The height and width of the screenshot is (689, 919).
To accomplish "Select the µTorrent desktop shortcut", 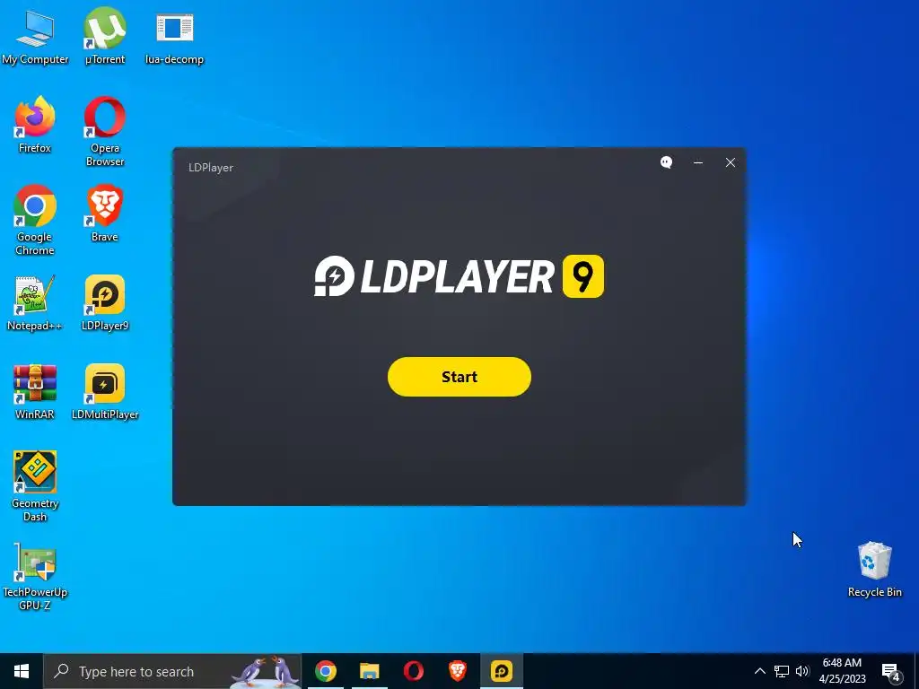I will 105,37.
